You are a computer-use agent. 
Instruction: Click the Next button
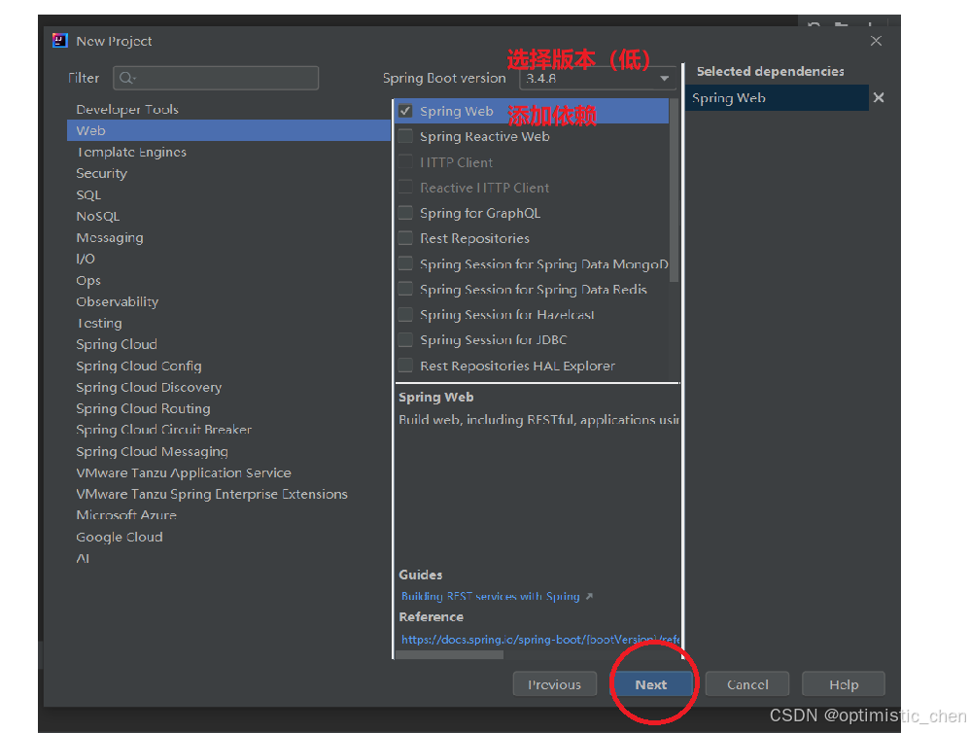(x=651, y=684)
